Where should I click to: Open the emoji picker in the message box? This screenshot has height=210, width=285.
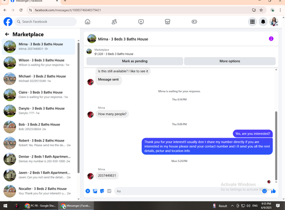click(x=264, y=191)
